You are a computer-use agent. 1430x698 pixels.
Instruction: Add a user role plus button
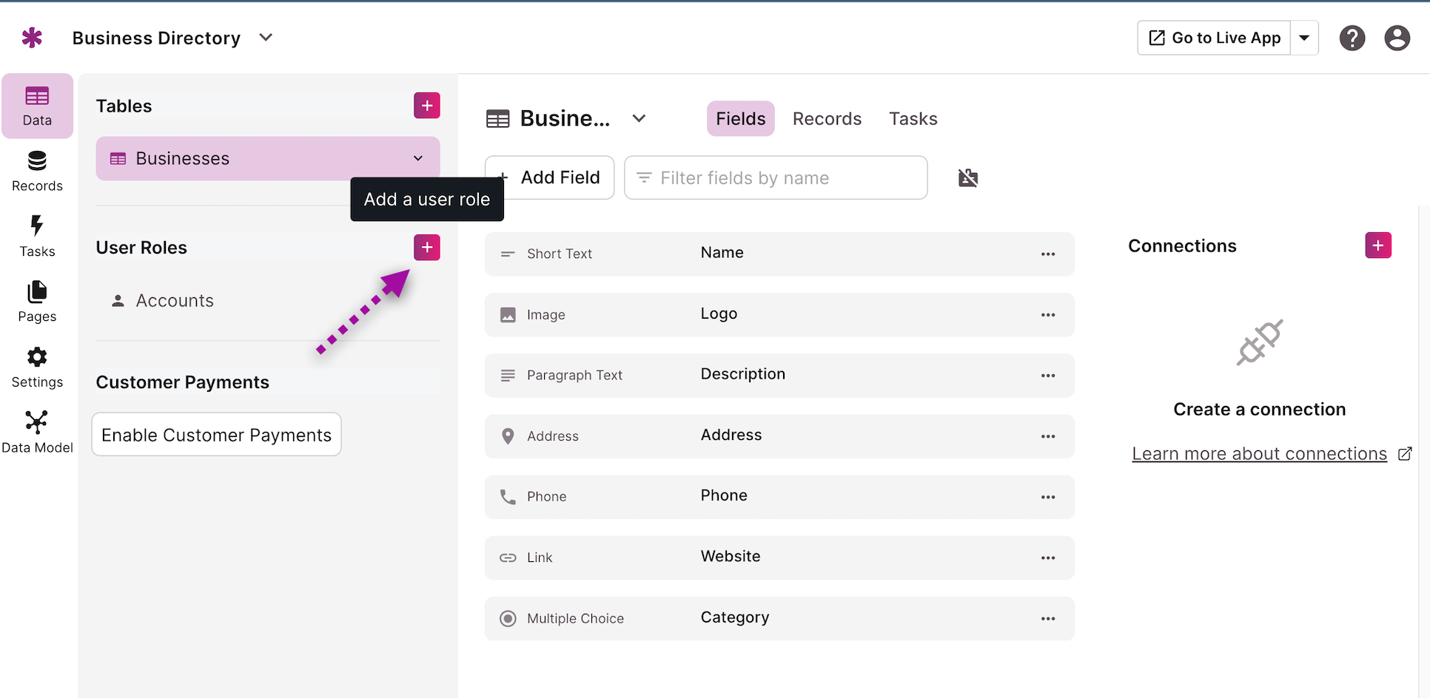[x=427, y=248]
